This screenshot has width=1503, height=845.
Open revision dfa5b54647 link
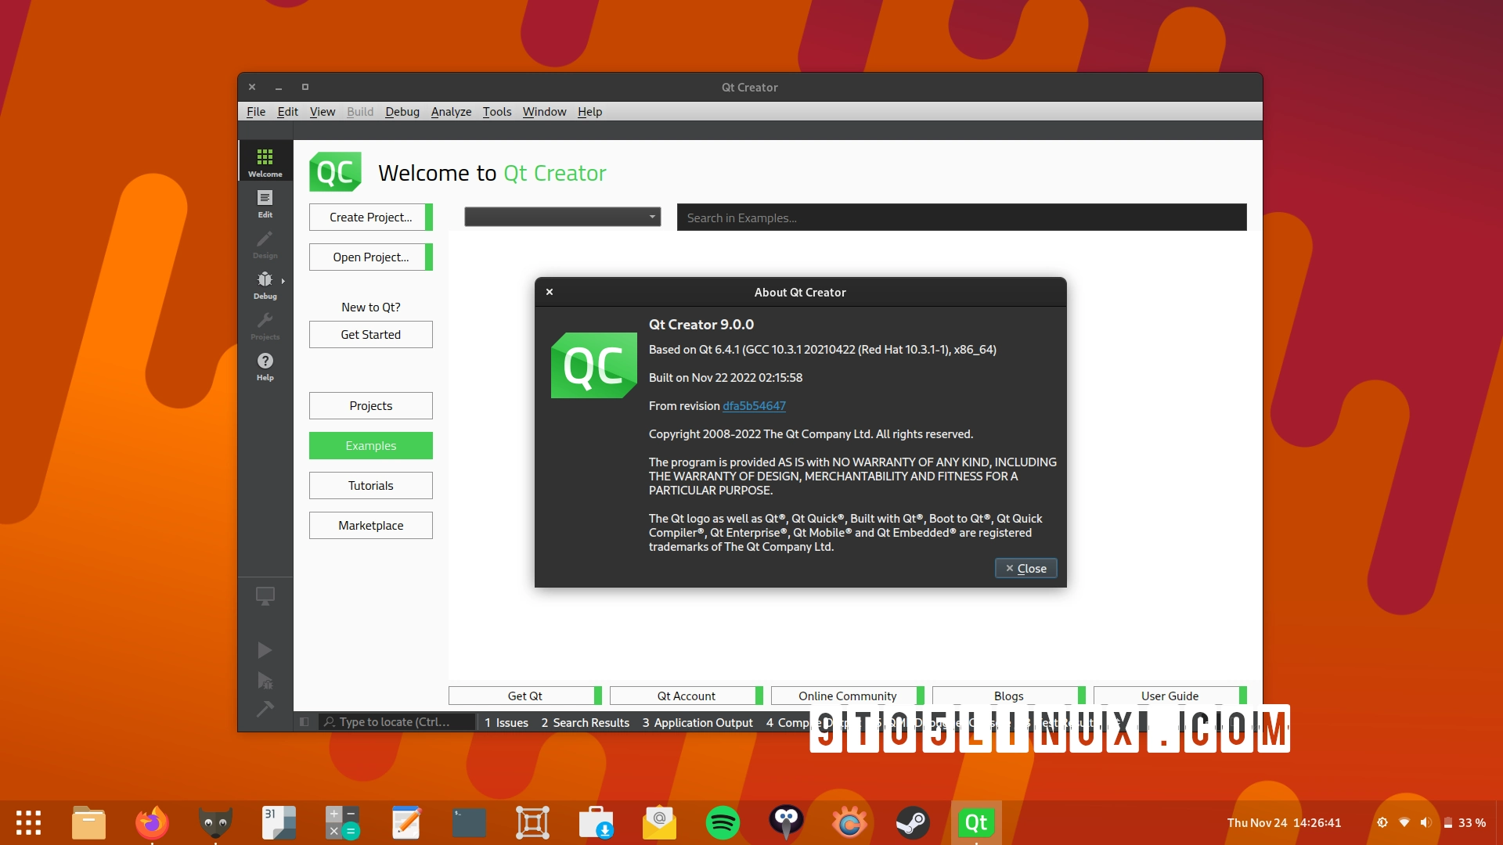[x=753, y=405]
